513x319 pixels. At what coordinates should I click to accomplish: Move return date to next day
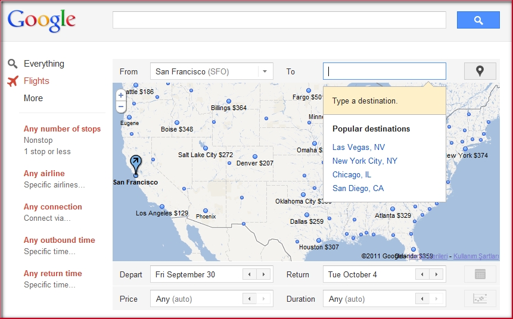click(437, 274)
